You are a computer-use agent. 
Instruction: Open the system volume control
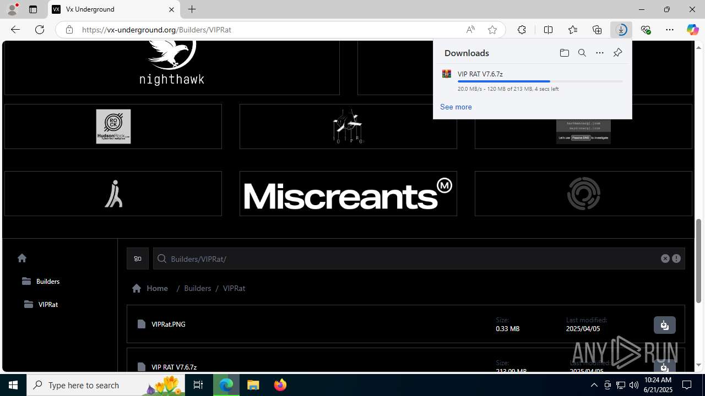coord(633,385)
